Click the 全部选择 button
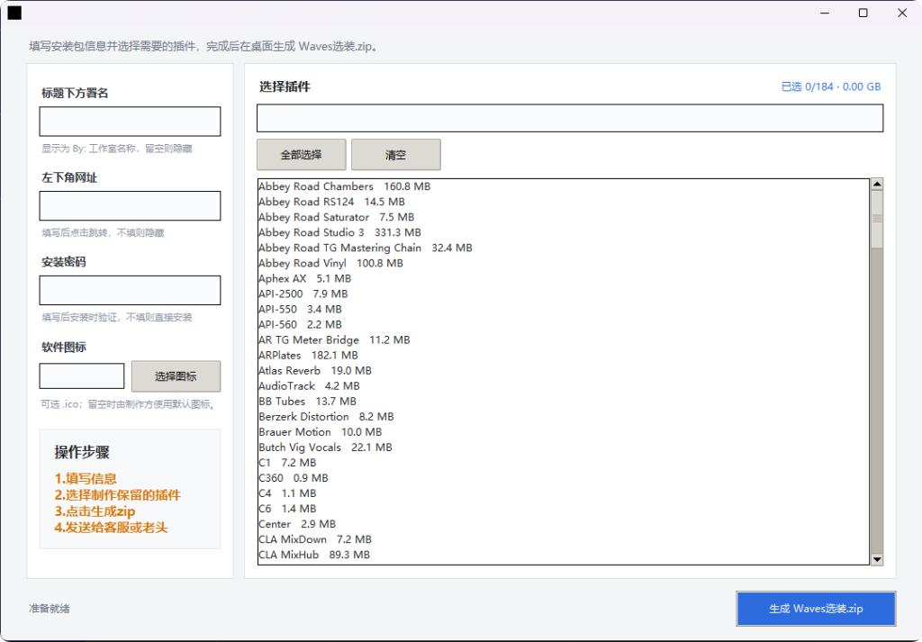 click(301, 155)
